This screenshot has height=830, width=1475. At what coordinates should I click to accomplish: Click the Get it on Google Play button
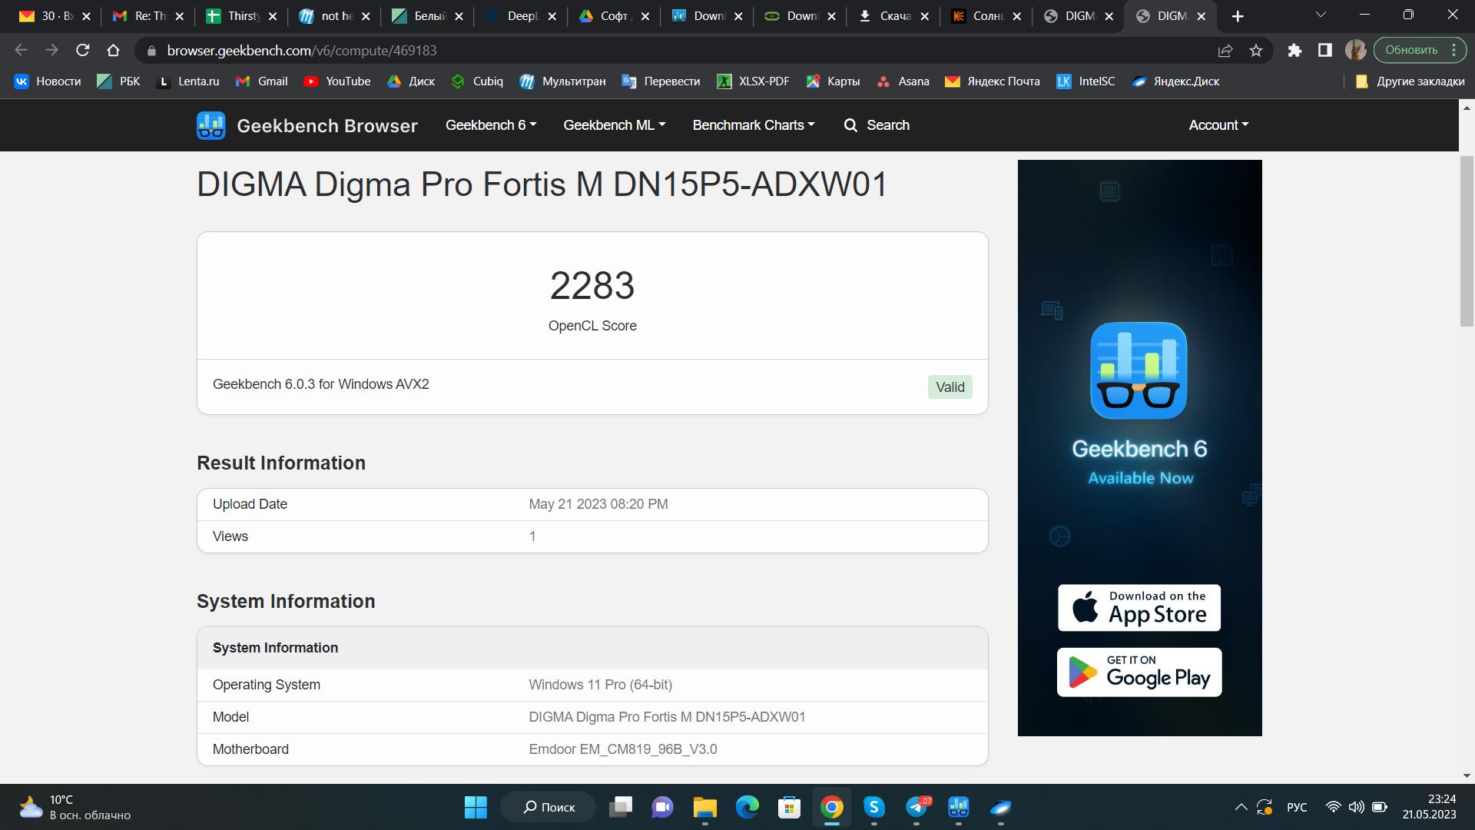coord(1139,672)
